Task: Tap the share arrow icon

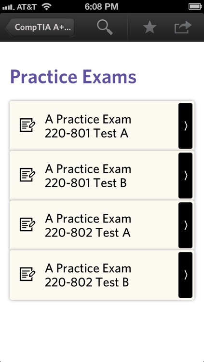Action: pyautogui.click(x=183, y=28)
